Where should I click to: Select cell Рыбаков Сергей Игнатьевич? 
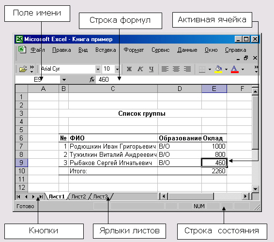coord(113,163)
